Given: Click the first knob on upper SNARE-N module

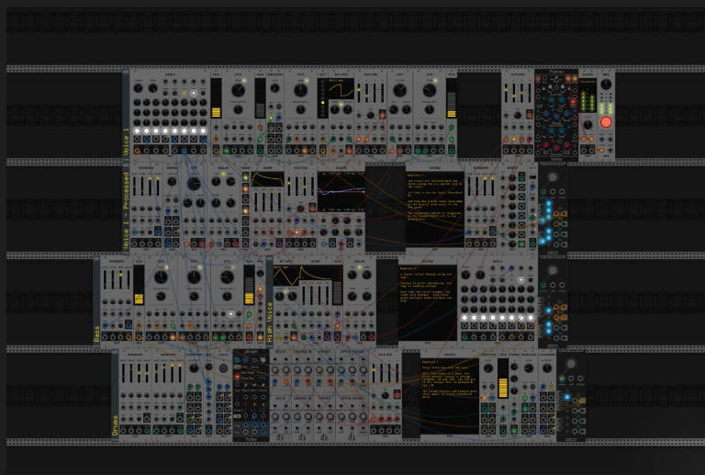Looking at the screenshot, I should [297, 370].
